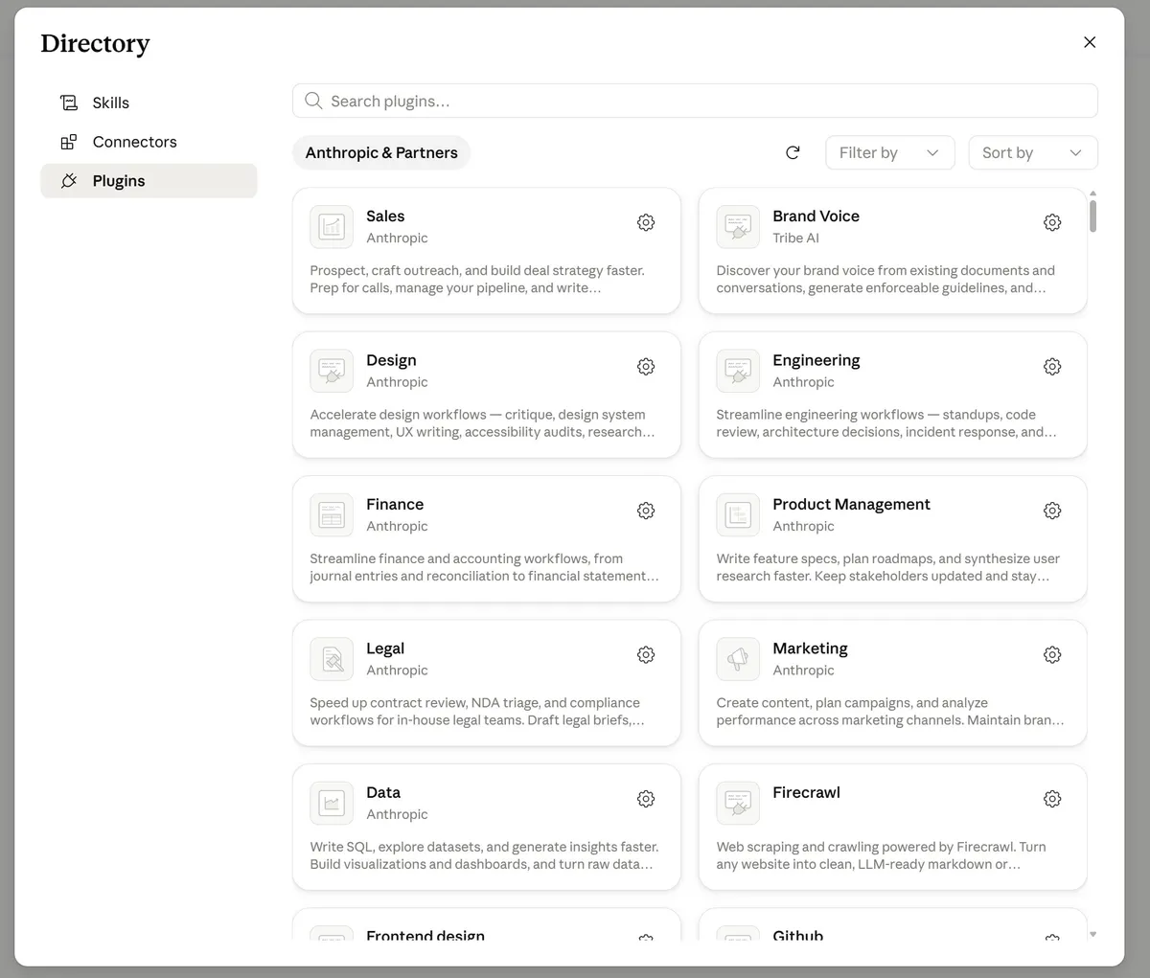
Task: Select the Plugins sidebar item
Action: click(x=149, y=181)
